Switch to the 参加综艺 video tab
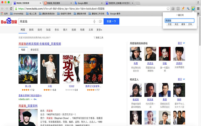Screen dimensions: 201x126 pyautogui.click(x=35, y=50)
